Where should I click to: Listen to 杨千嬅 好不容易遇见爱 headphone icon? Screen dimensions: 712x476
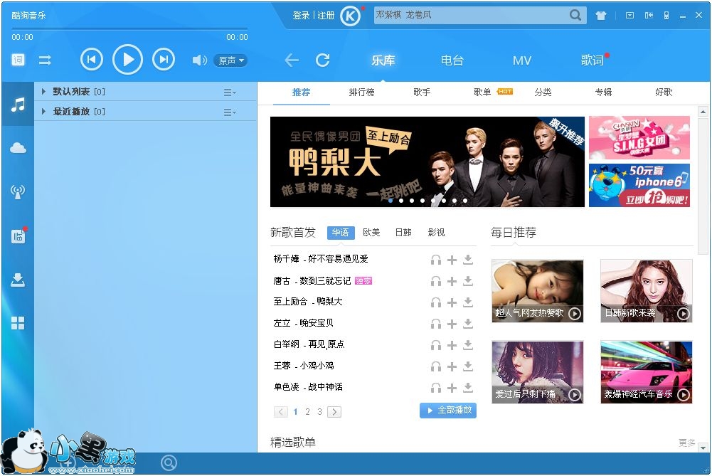tap(436, 260)
